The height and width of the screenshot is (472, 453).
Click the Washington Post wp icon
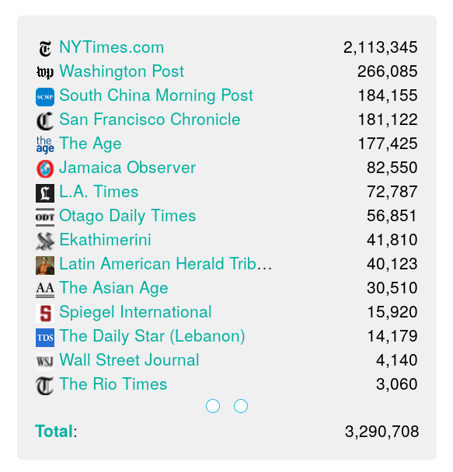coord(45,72)
